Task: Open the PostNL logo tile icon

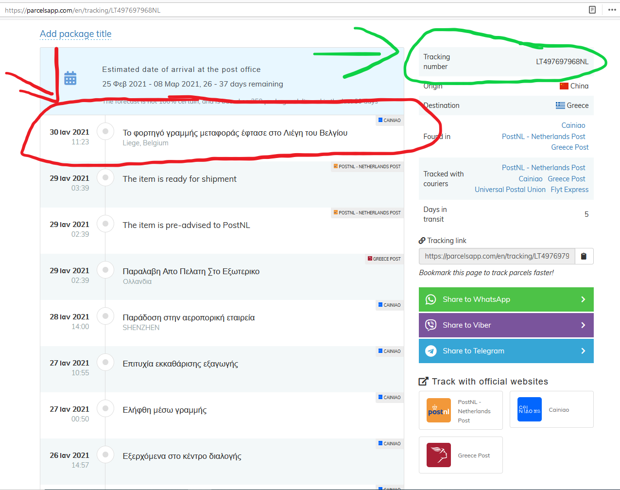Action: (x=439, y=410)
